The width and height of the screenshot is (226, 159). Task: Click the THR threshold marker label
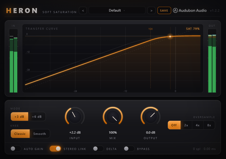tap(151, 29)
